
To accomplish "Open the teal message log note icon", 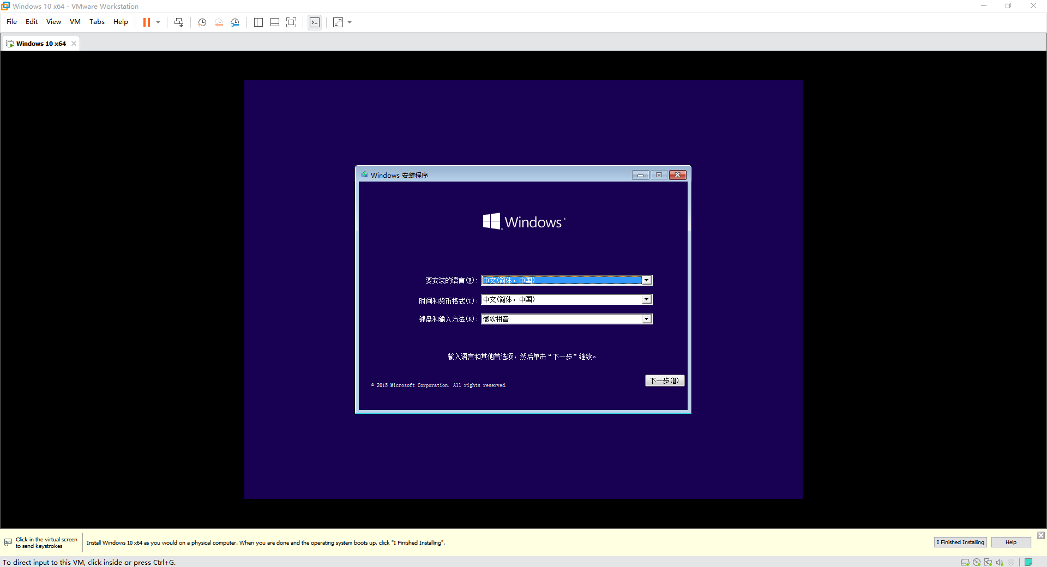I will coord(1028,562).
